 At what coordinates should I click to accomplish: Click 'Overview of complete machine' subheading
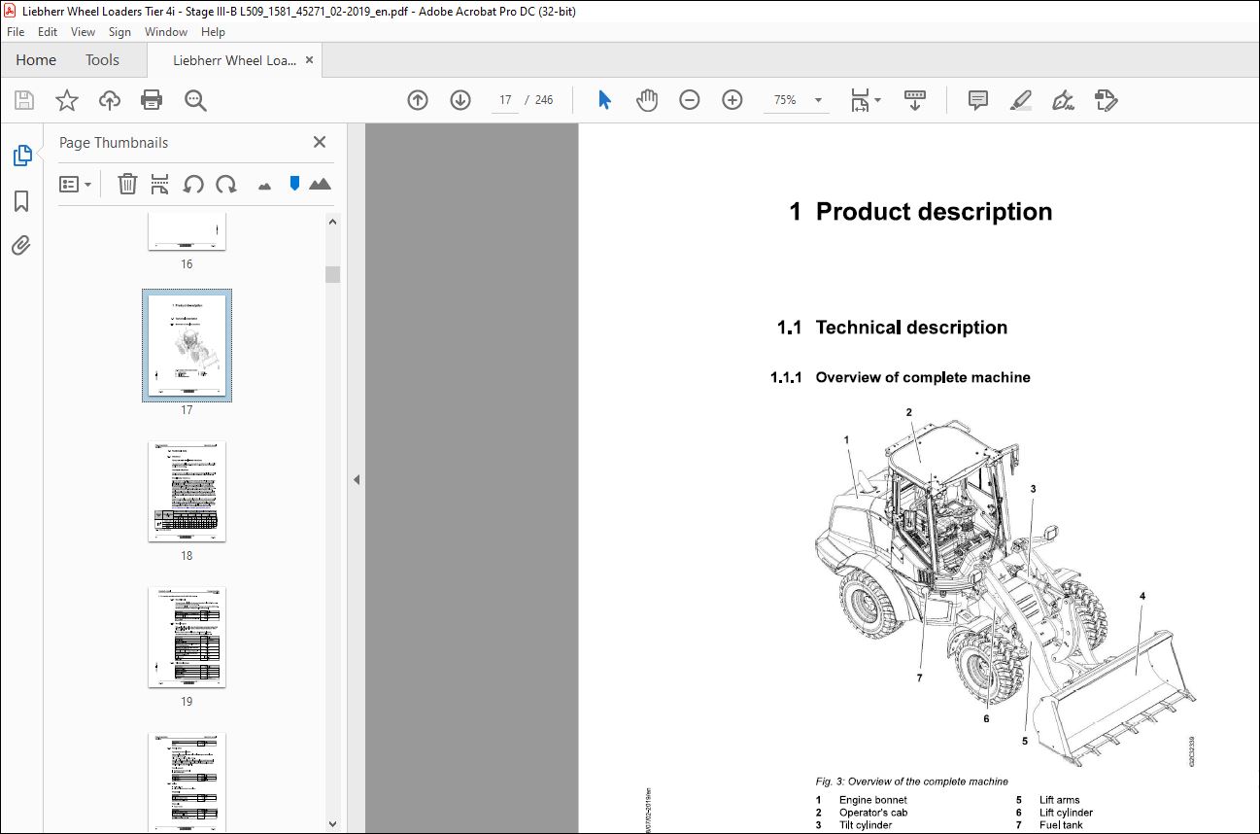pos(923,377)
